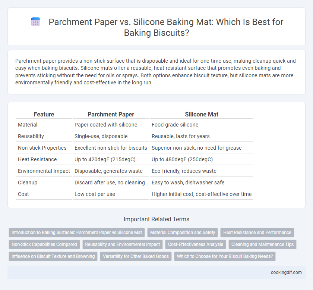
Task: Click the calendar icon beside the title
Action: pyautogui.click(x=36, y=22)
